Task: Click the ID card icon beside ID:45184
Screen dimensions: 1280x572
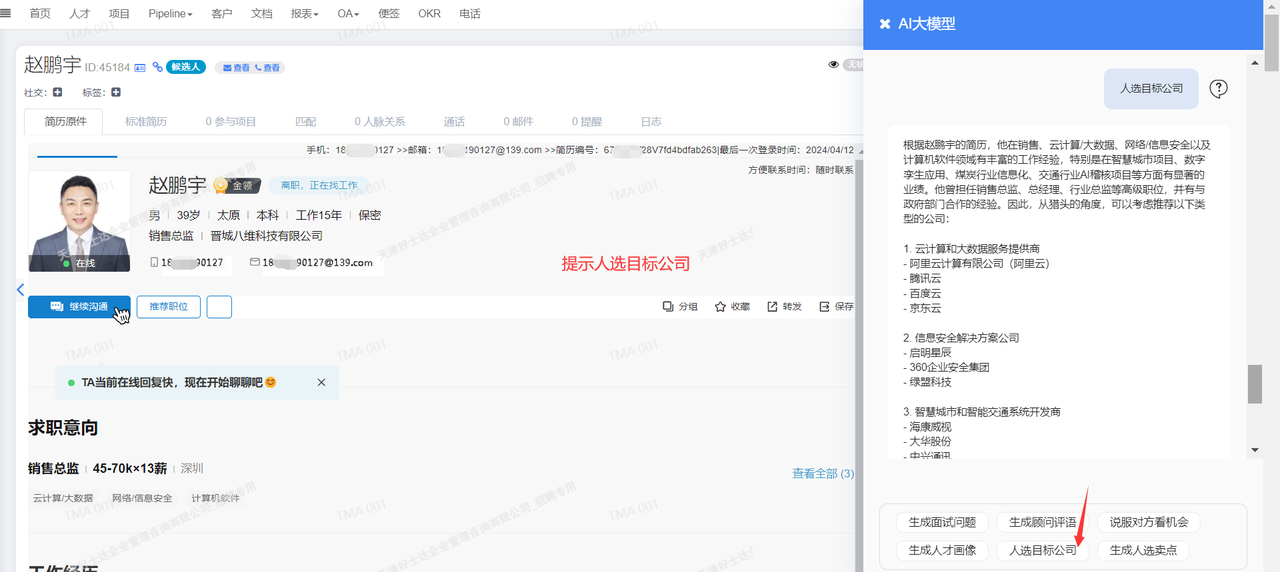Action: (x=140, y=68)
